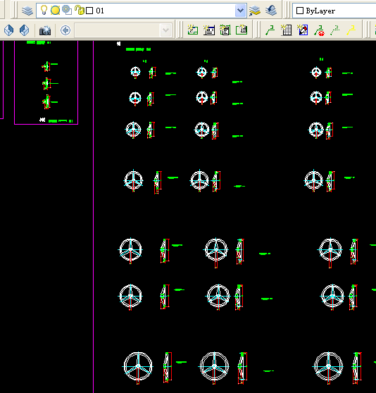Expand the layer list dropdown arrow
Screen dimensions: 376x393
tap(240, 11)
